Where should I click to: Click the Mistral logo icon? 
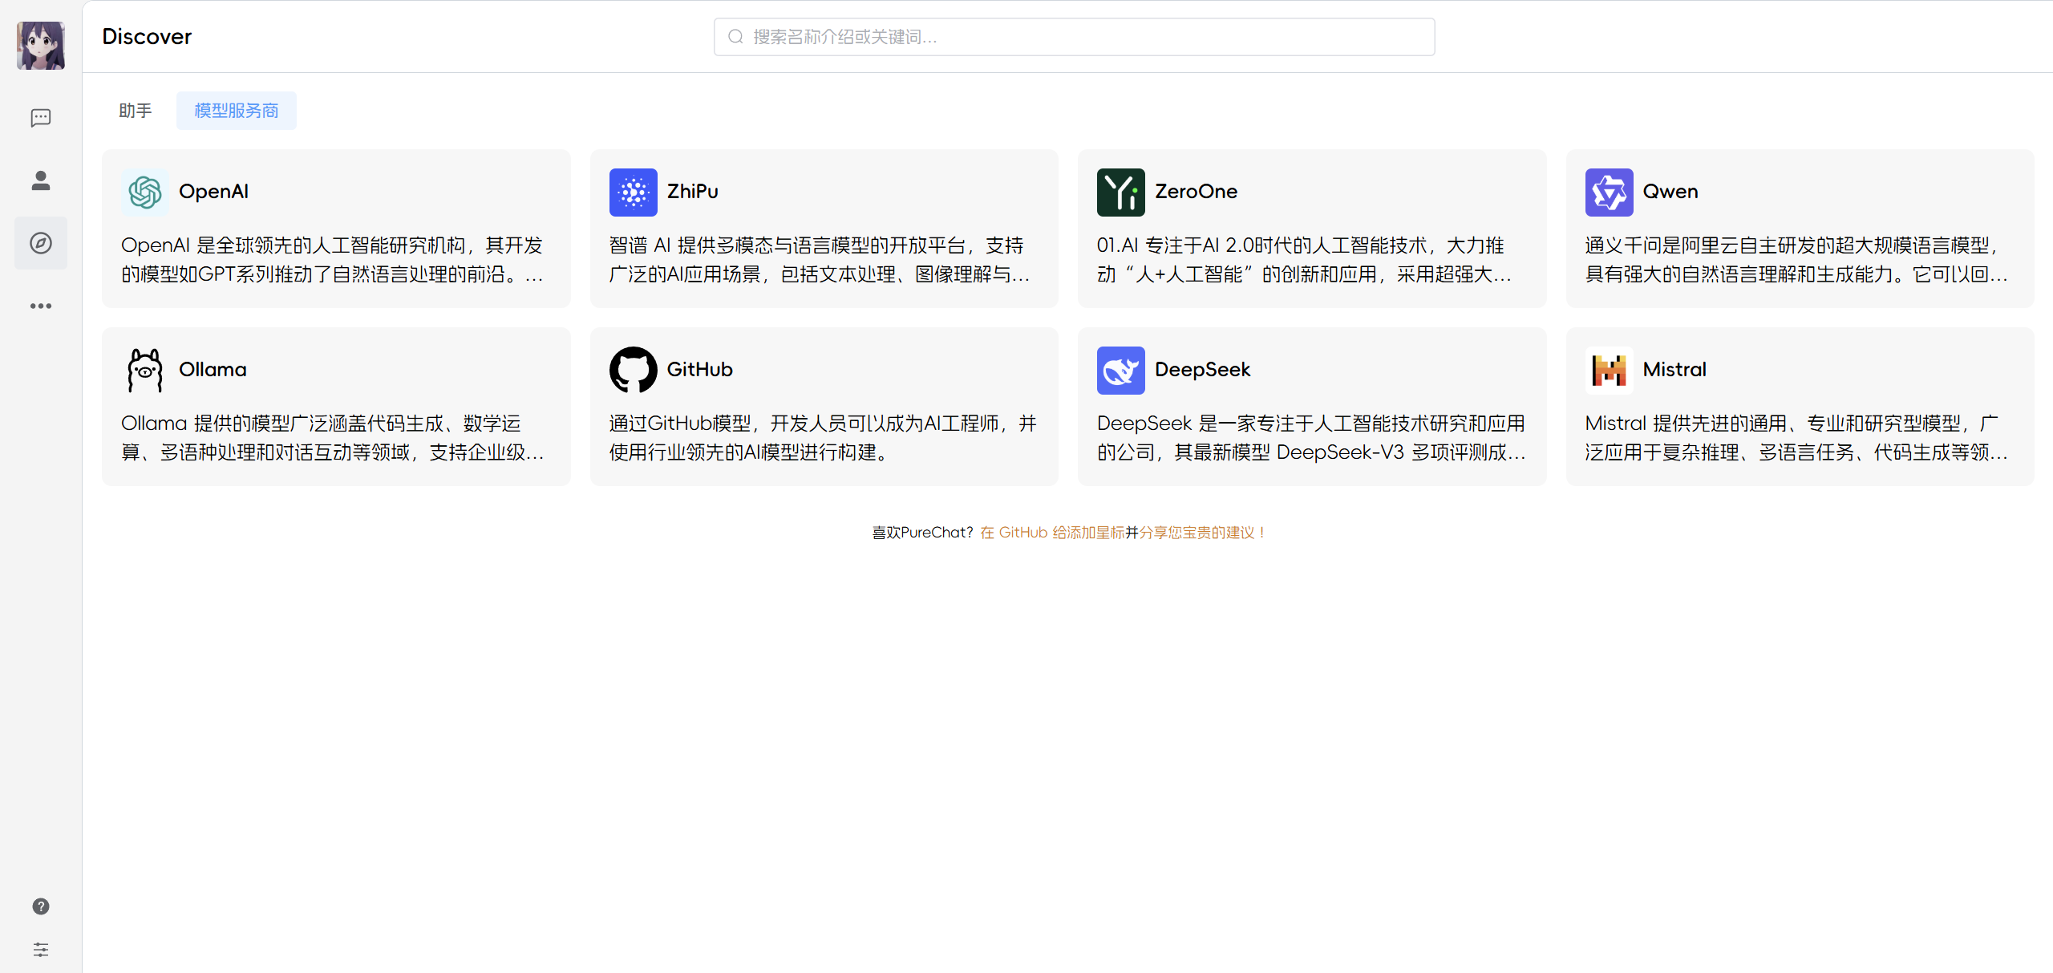click(x=1609, y=371)
